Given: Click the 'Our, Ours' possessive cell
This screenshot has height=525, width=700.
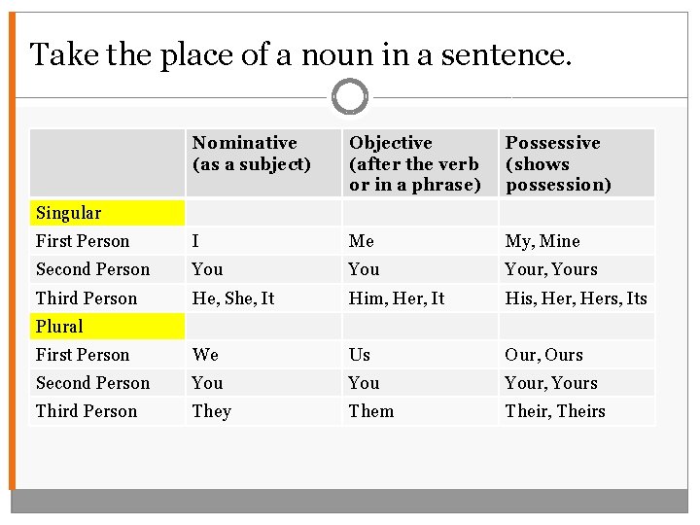Looking at the screenshot, I should coord(577,355).
